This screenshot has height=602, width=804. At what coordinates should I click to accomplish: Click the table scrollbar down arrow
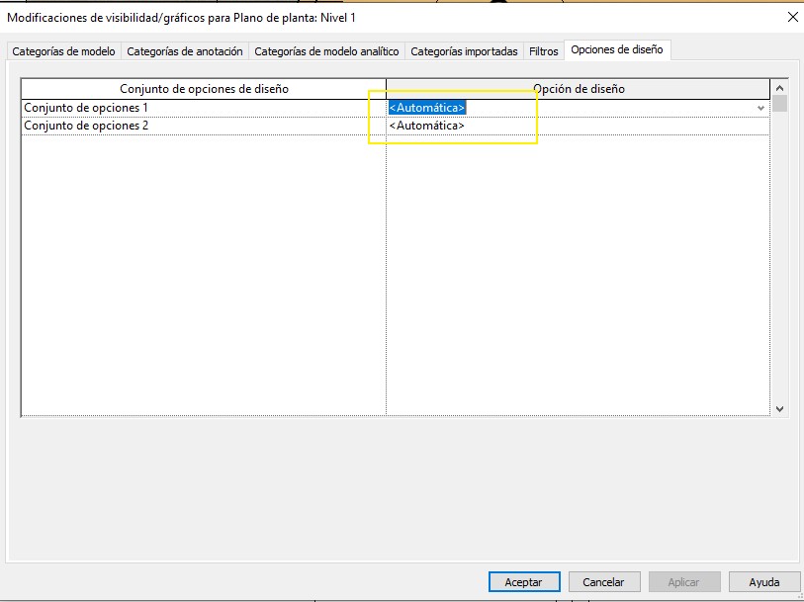coord(779,407)
